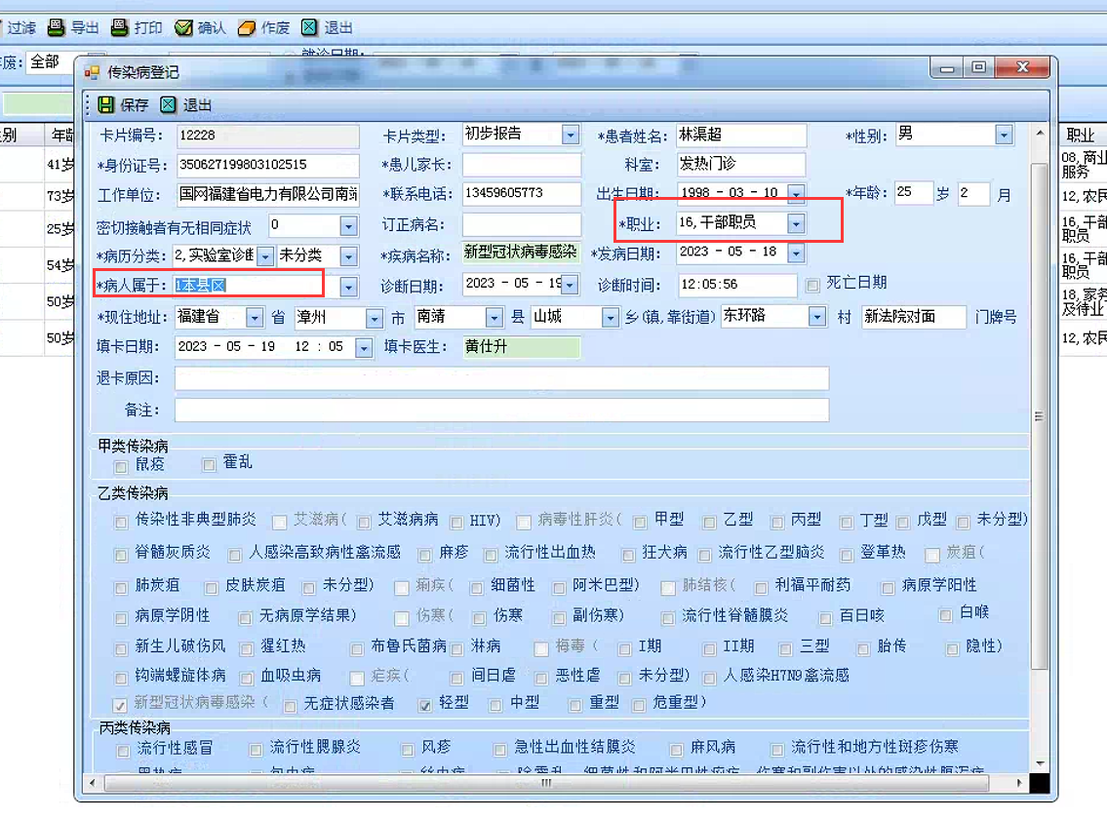The height and width of the screenshot is (820, 1107).
Task: Check the 麻疹 checkbox
Action: [424, 555]
